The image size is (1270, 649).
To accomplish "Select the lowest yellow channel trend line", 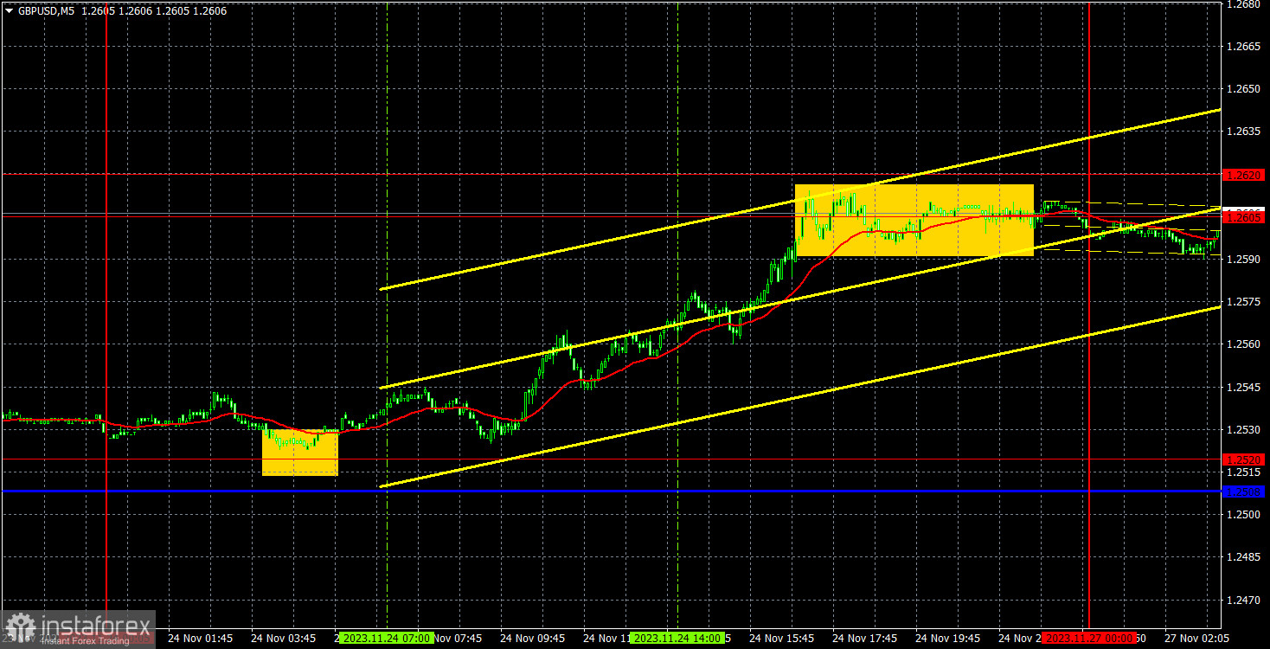I will 800,397.
